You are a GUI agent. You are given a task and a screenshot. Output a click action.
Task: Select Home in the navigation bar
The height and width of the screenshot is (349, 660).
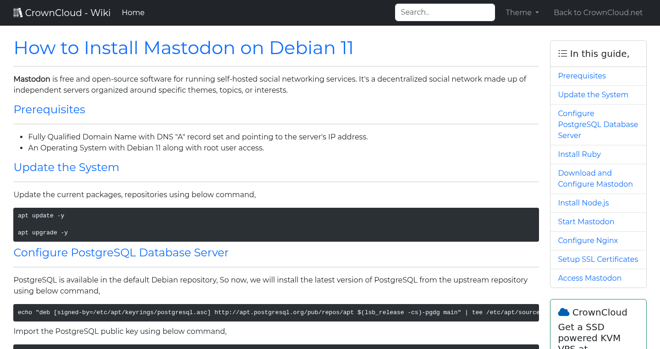pos(133,12)
